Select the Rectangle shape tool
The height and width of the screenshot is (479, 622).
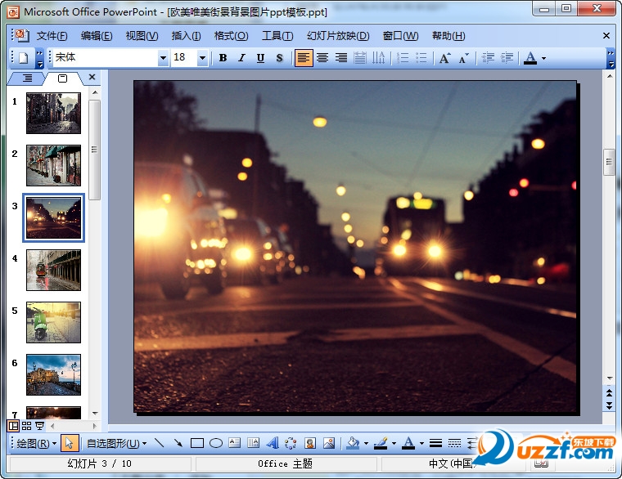196,443
